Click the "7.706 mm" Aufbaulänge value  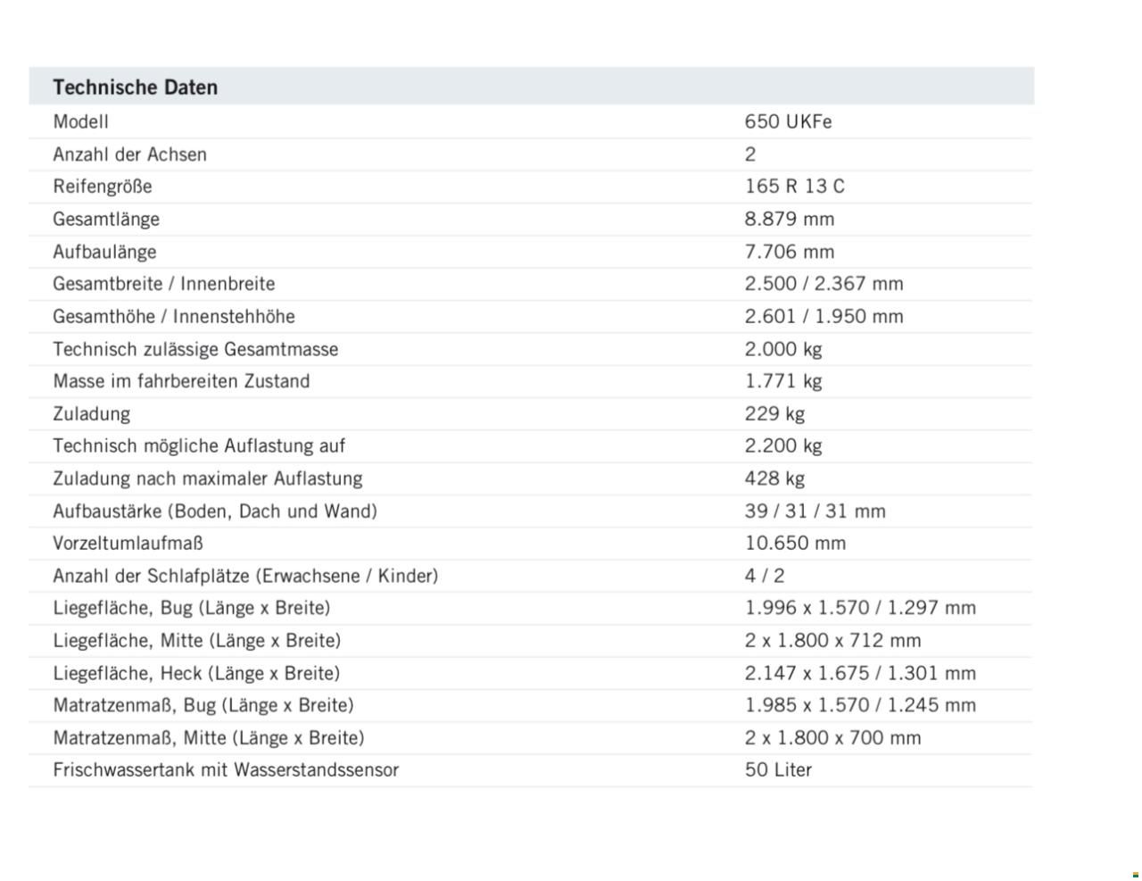[x=790, y=252]
